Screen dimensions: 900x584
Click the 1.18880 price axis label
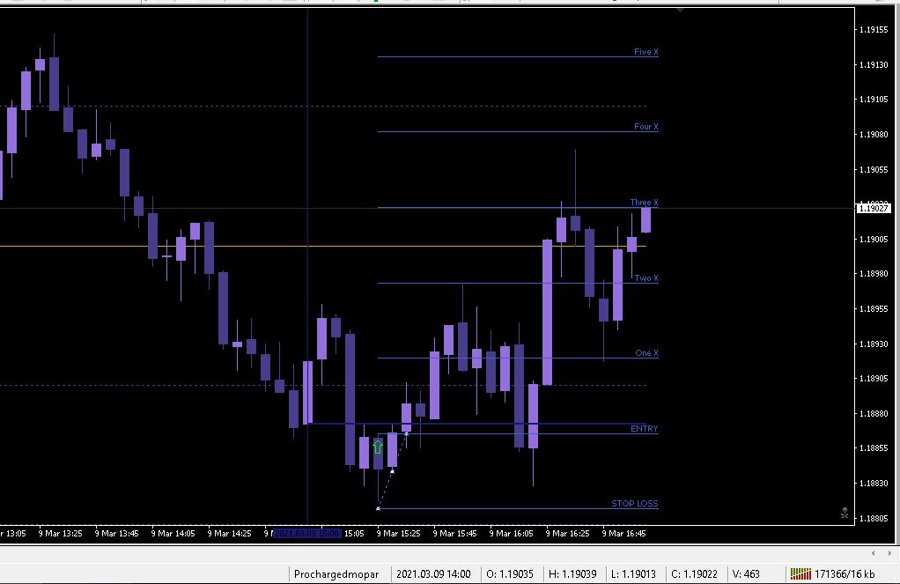(x=874, y=413)
